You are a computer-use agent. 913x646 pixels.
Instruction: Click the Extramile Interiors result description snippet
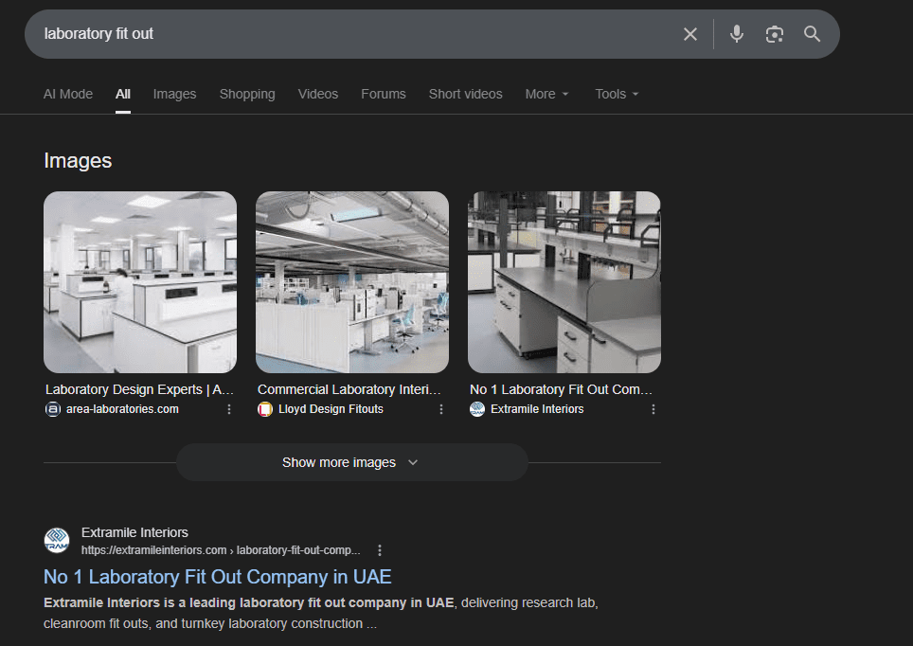[321, 613]
